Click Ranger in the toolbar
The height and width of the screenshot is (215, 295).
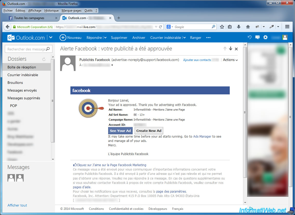point(196,38)
